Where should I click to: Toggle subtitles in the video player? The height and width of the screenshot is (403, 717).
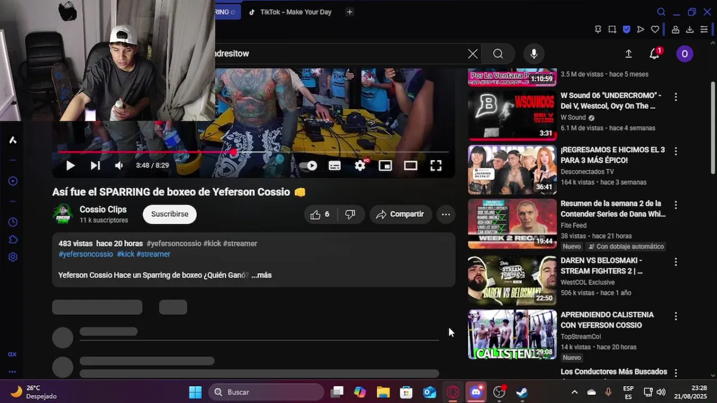334,166
